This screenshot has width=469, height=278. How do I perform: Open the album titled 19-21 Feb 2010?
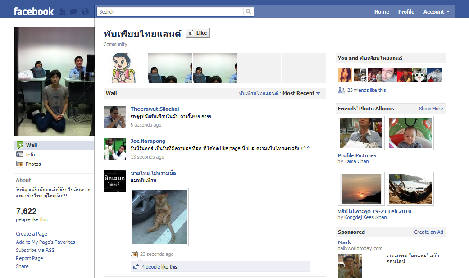[374, 211]
